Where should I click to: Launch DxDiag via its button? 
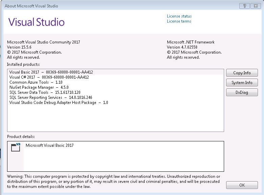point(242,92)
